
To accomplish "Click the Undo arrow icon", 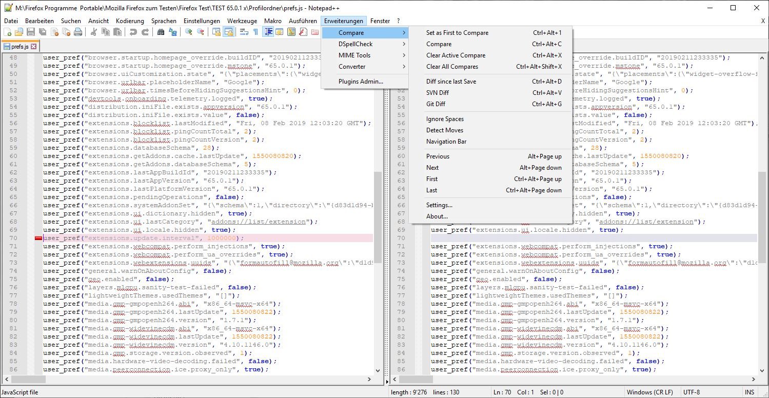I will 133,32.
